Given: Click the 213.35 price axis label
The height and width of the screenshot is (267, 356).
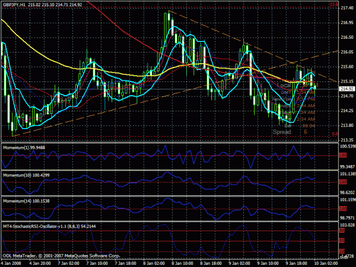Looking at the screenshot, I should click(347, 140).
